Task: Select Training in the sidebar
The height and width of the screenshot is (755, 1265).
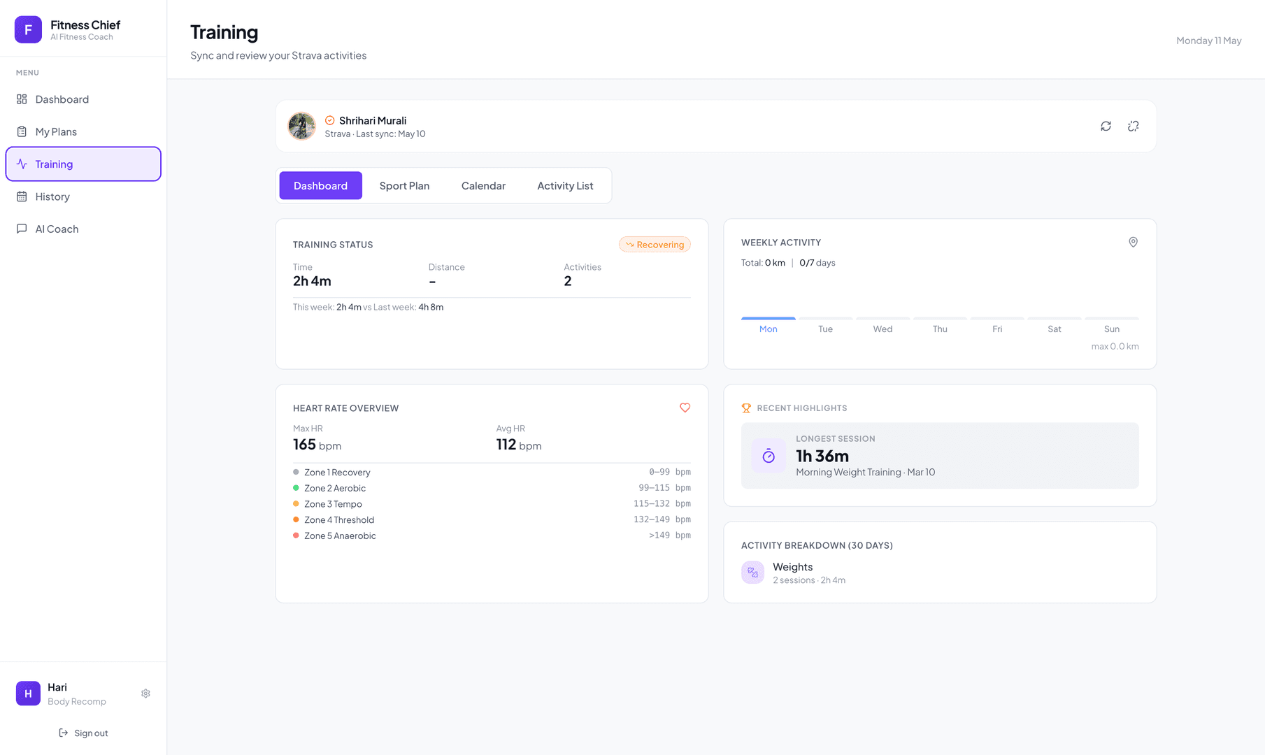Action: point(83,164)
